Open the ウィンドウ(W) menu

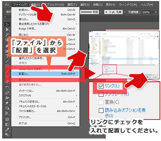coord(128,5)
